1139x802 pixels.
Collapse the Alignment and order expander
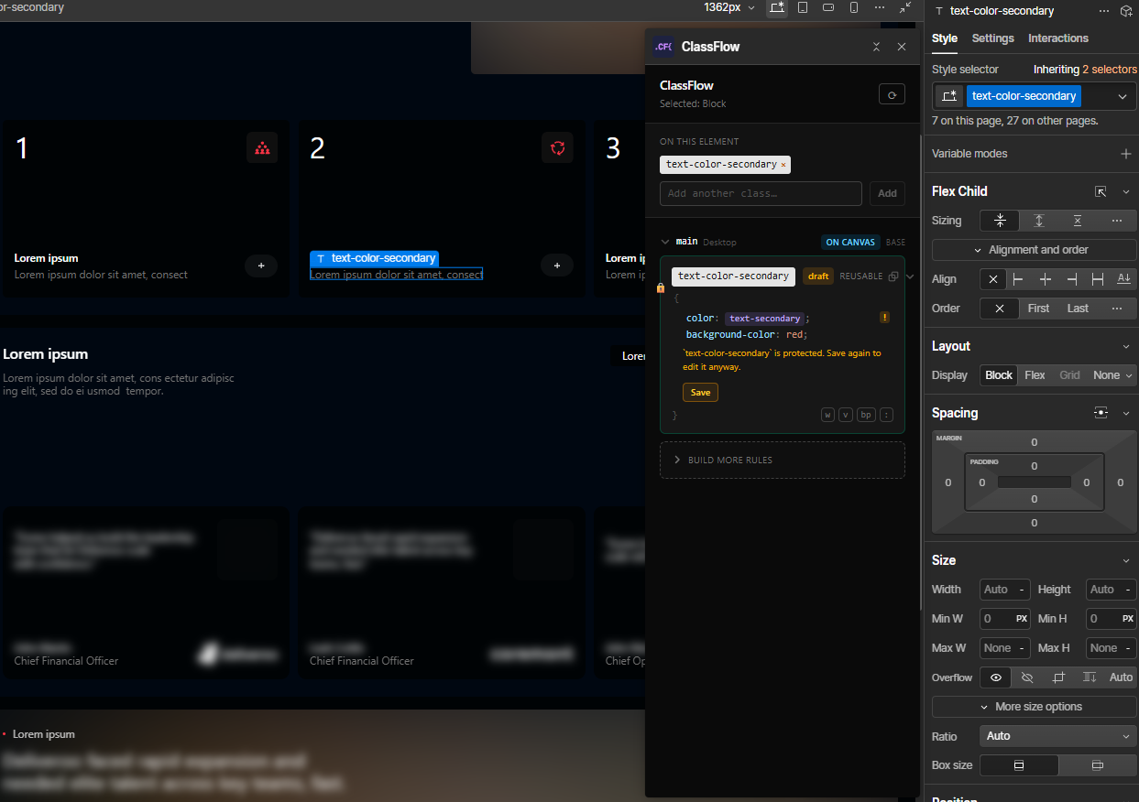pyautogui.click(x=1035, y=250)
